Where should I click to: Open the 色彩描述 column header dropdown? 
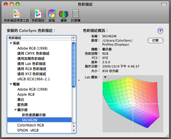(x=73, y=38)
